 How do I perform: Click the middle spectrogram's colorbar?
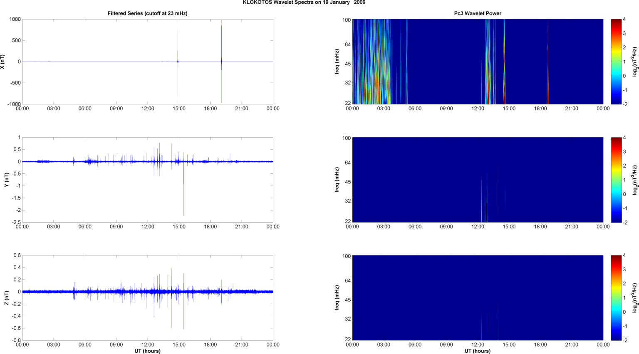[616, 180]
